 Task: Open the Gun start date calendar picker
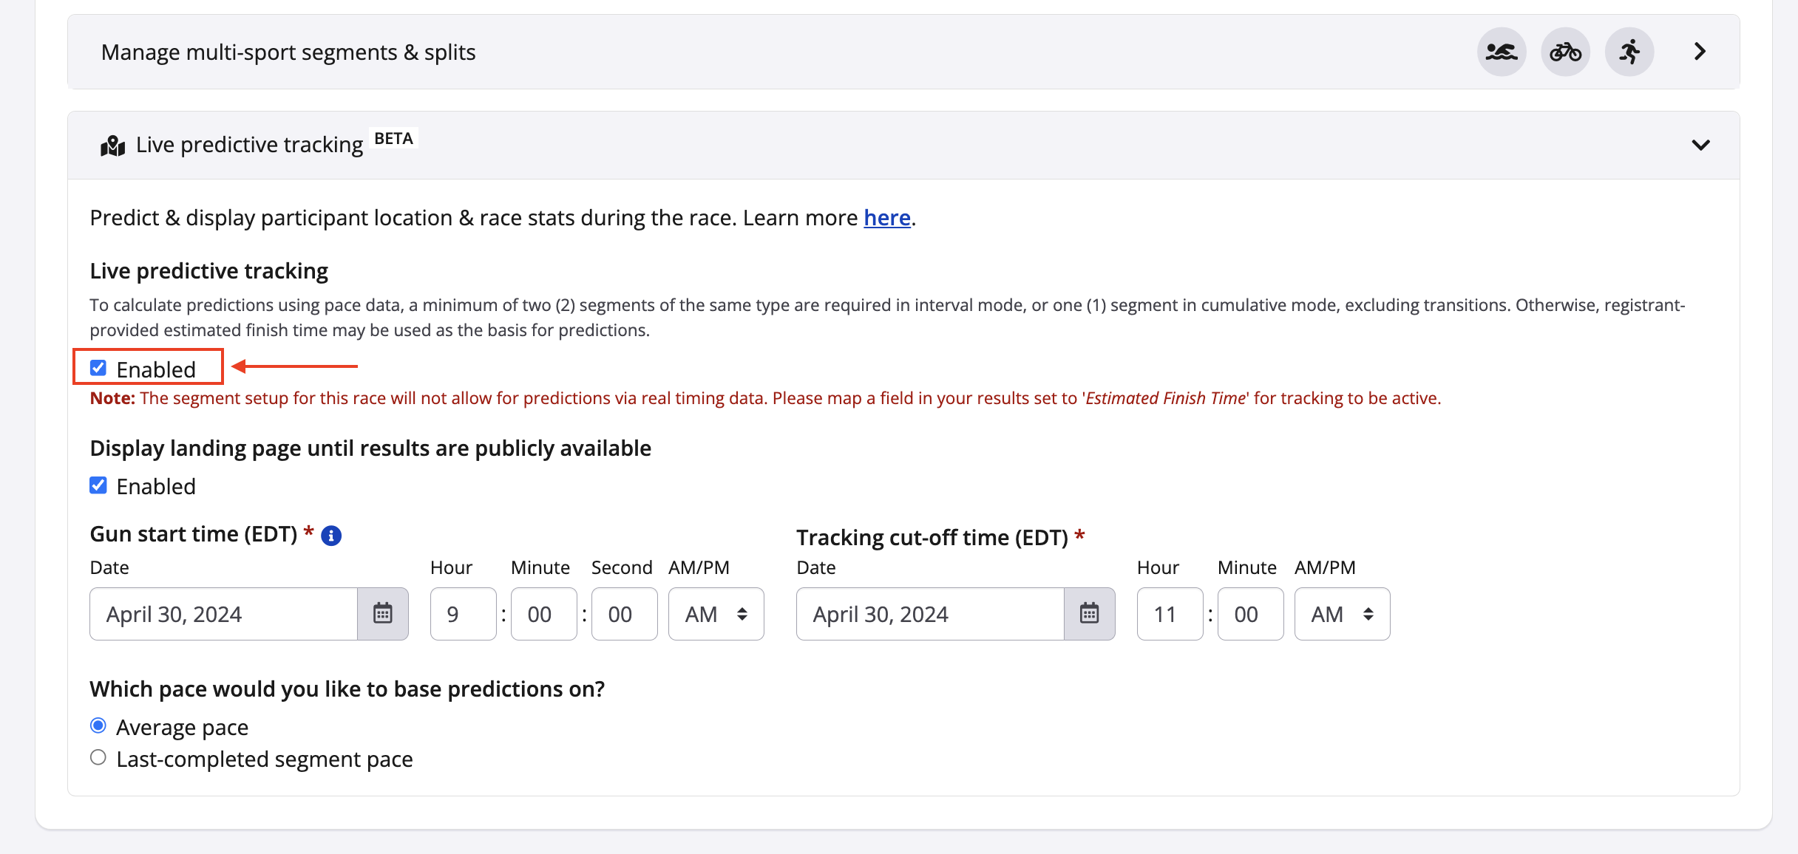point(382,613)
